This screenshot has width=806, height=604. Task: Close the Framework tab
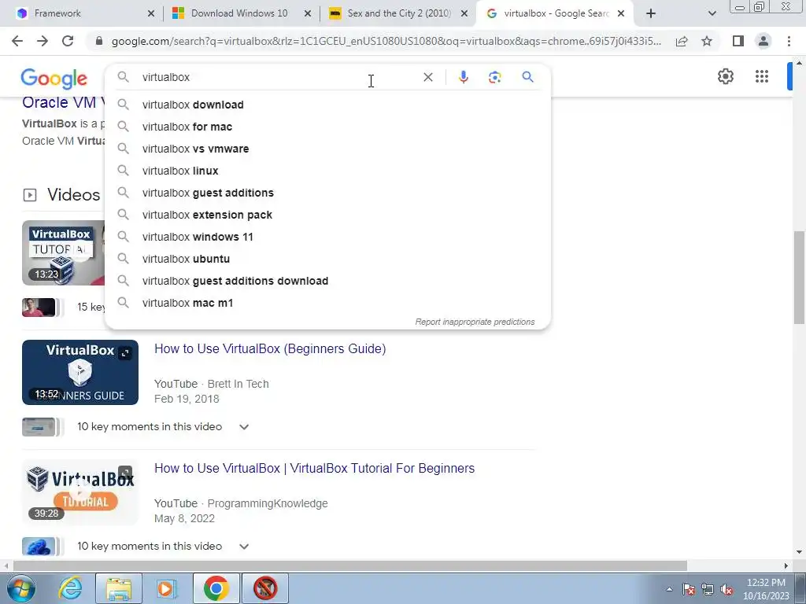click(150, 14)
